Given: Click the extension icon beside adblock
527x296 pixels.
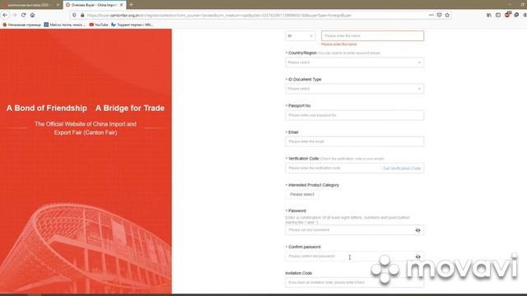Looking at the screenshot, I should [x=516, y=15].
